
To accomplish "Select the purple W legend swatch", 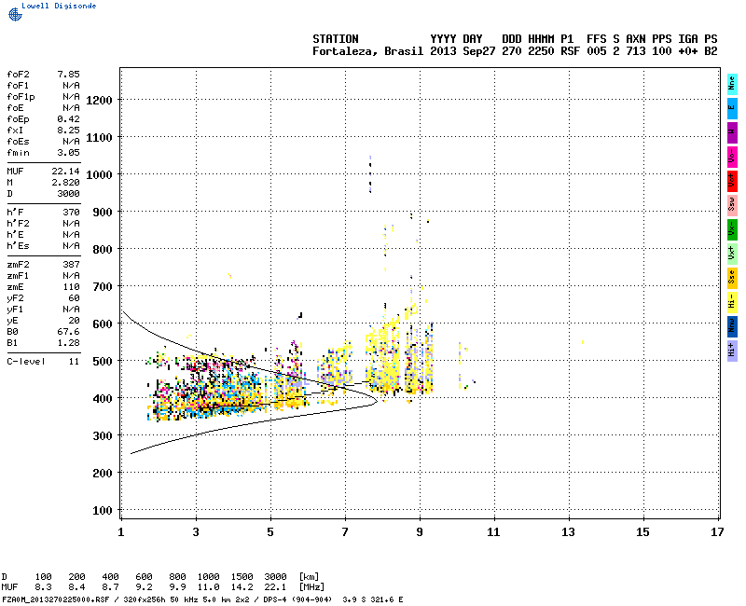I will pos(732,131).
